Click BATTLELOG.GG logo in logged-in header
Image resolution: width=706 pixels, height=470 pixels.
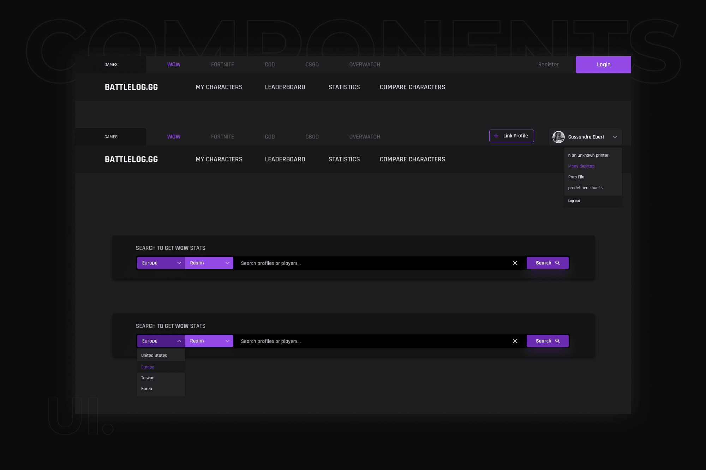click(131, 160)
